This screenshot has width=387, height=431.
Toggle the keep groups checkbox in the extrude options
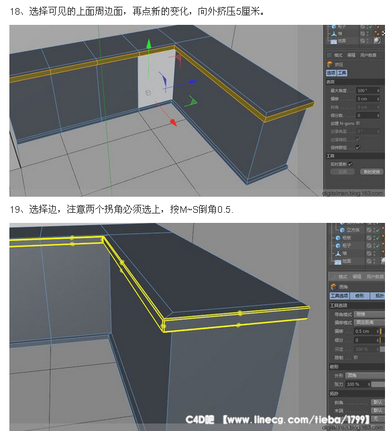[x=358, y=147]
